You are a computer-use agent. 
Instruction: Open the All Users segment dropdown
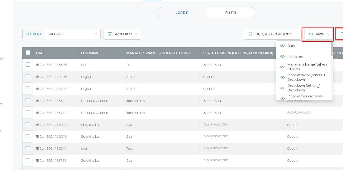[72, 34]
